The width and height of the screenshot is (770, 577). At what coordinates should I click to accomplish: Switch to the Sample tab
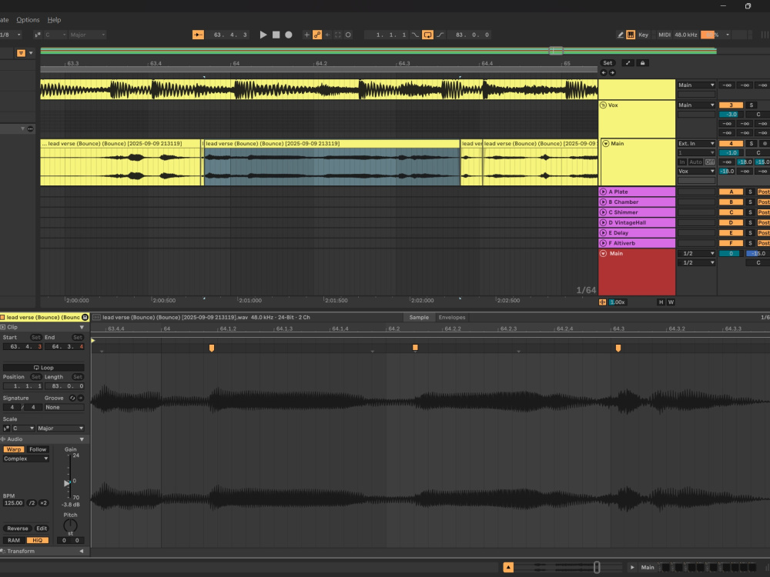[419, 318]
